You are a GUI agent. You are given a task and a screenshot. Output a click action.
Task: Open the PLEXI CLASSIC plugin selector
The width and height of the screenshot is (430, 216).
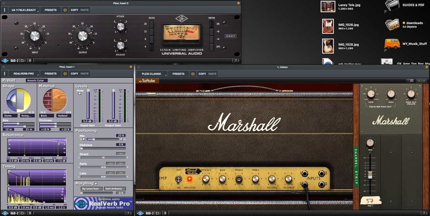coord(152,74)
